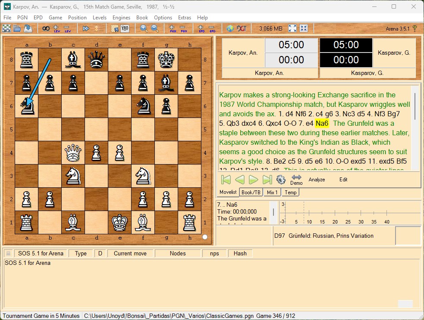Open the engine settings gear icon
This screenshot has width=424, height=320.
281,180
